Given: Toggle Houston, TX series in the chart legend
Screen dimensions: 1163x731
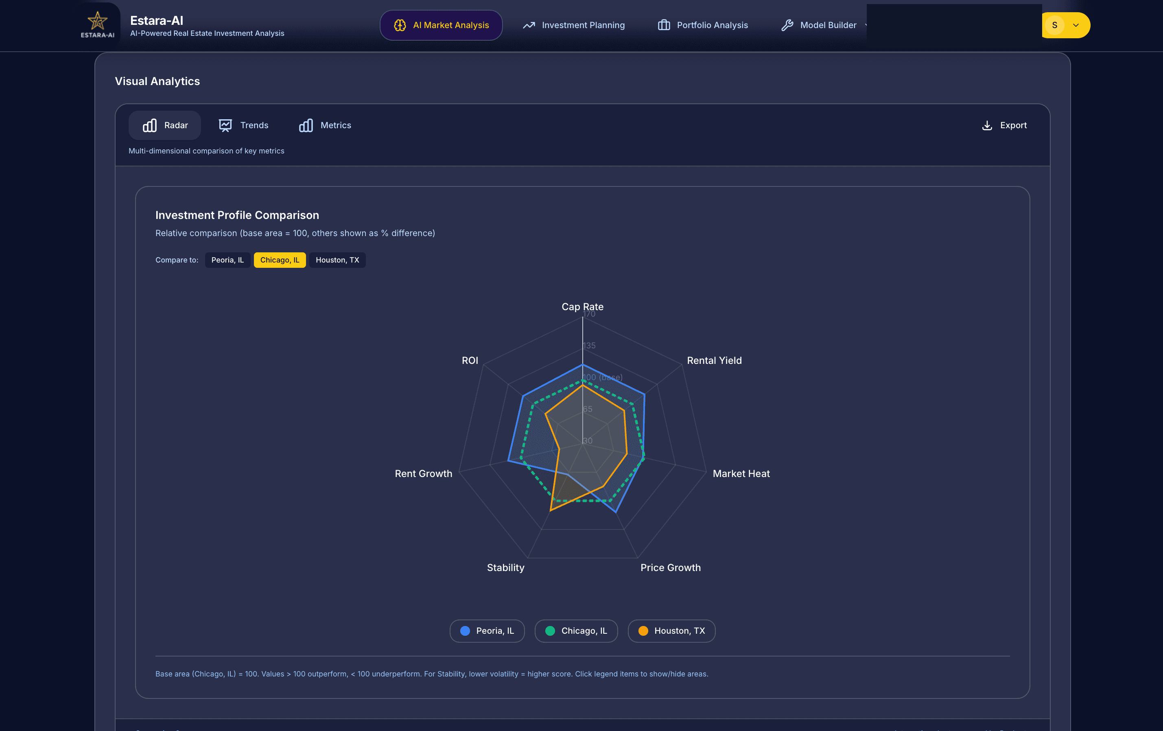Looking at the screenshot, I should click(671, 631).
